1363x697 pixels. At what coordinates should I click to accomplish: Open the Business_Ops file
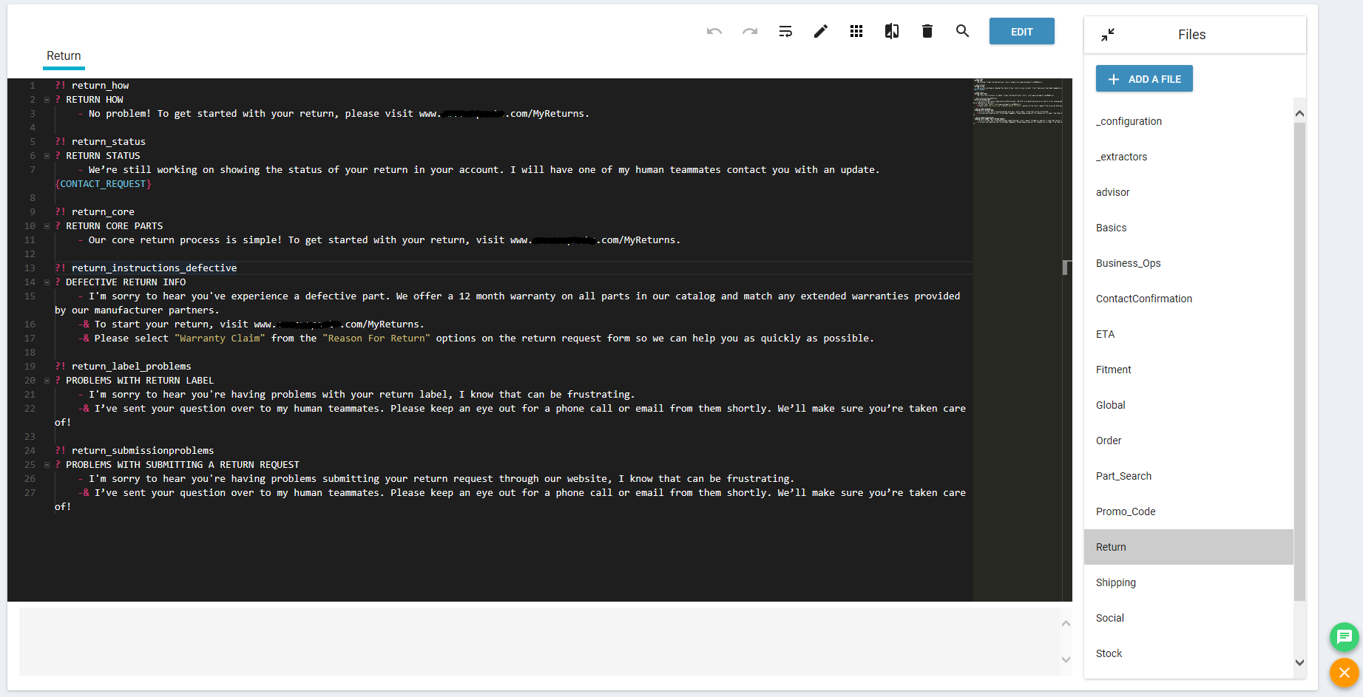pyautogui.click(x=1188, y=263)
